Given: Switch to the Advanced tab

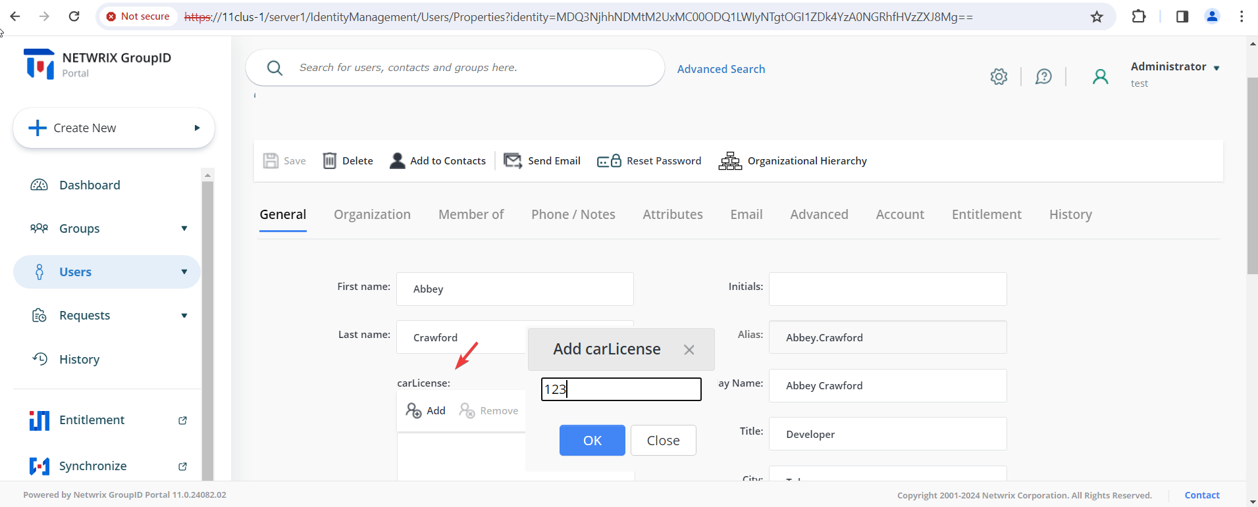Looking at the screenshot, I should [x=820, y=214].
